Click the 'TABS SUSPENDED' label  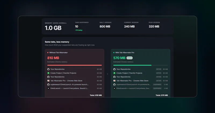(x=82, y=23)
